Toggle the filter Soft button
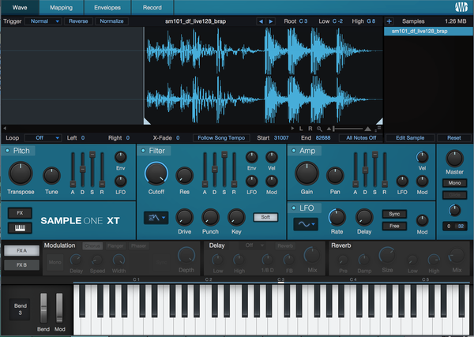Screen dimensions: 474x337 tap(265, 217)
